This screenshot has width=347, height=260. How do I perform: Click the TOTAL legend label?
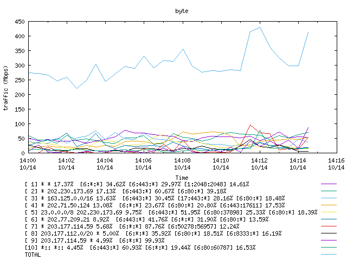(x=33, y=255)
